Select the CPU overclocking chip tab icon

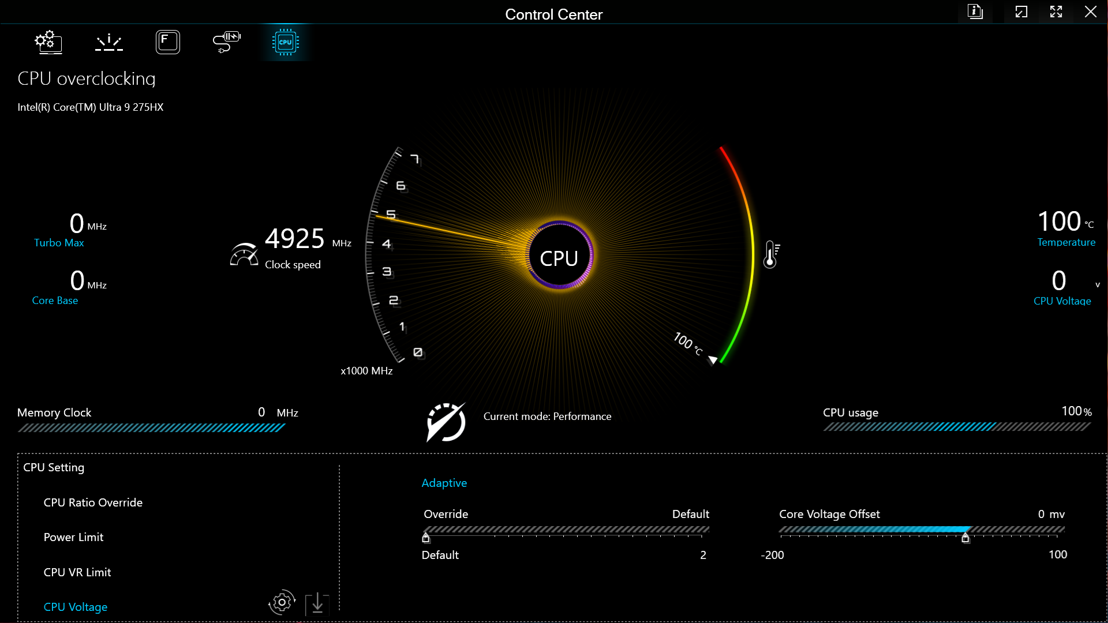click(x=285, y=42)
